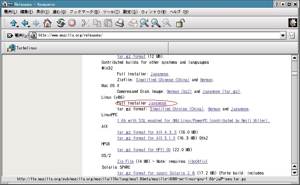Click the Copy documents icon
The width and height of the screenshot is (300, 185).
[97, 23]
